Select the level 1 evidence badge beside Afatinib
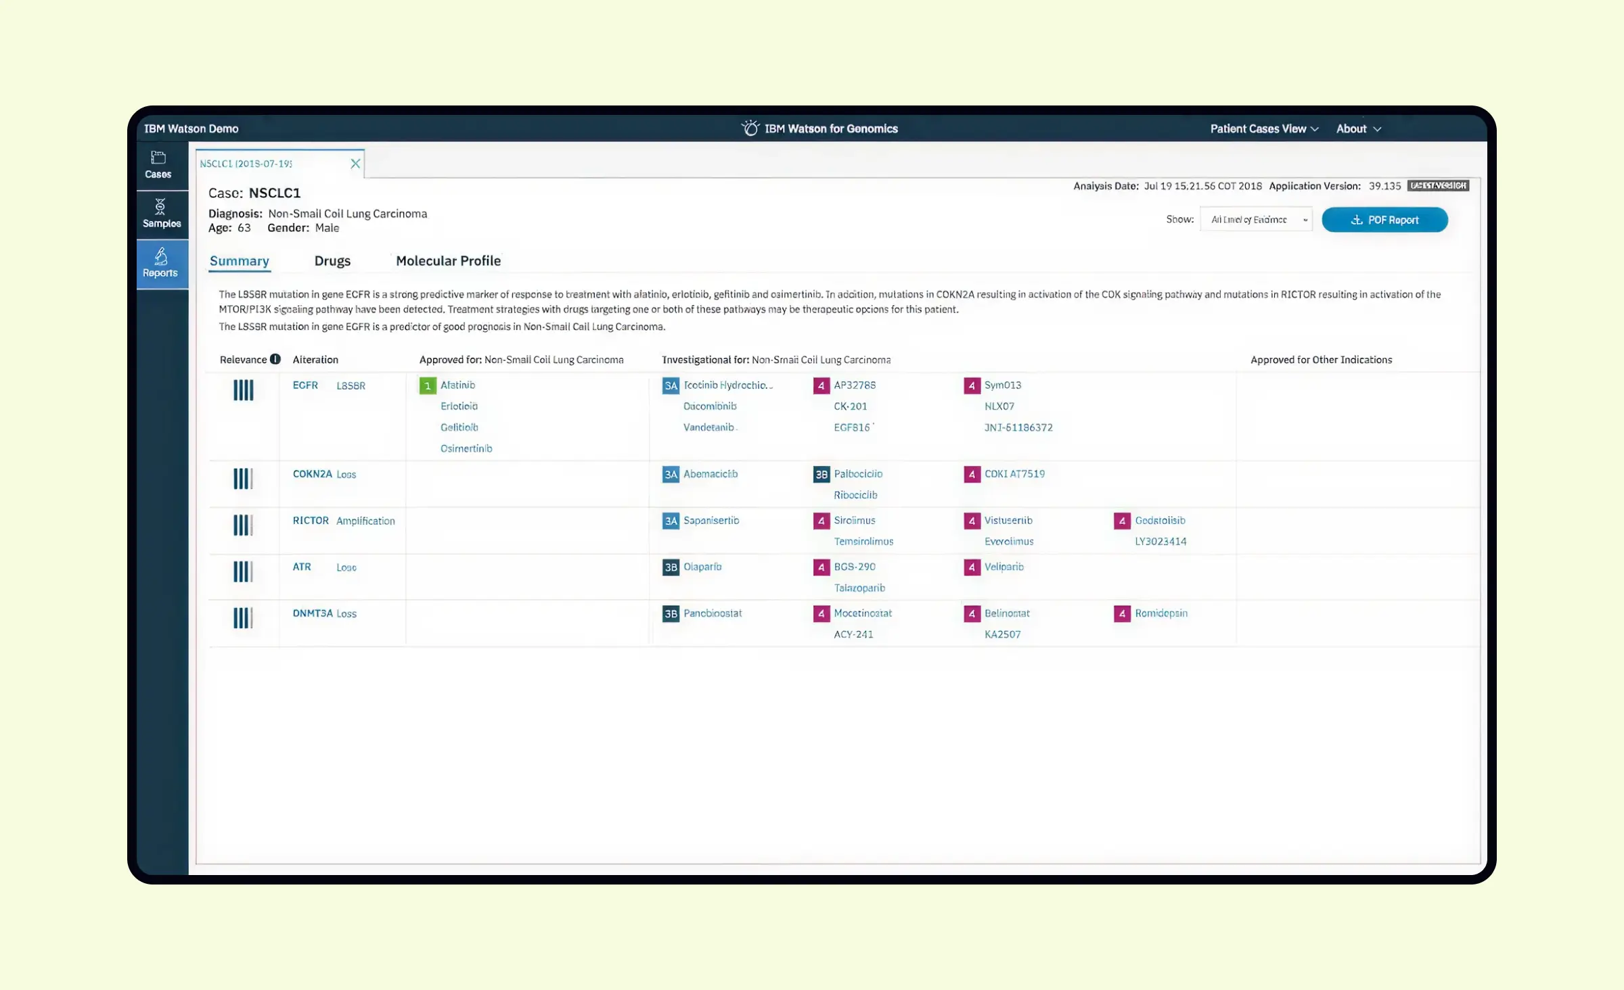Viewport: 1624px width, 990px height. pos(427,385)
